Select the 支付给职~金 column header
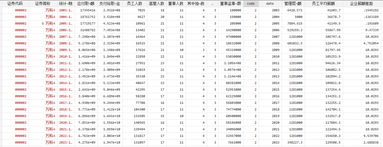The height and width of the screenshot is (147, 383). pos(110,3)
